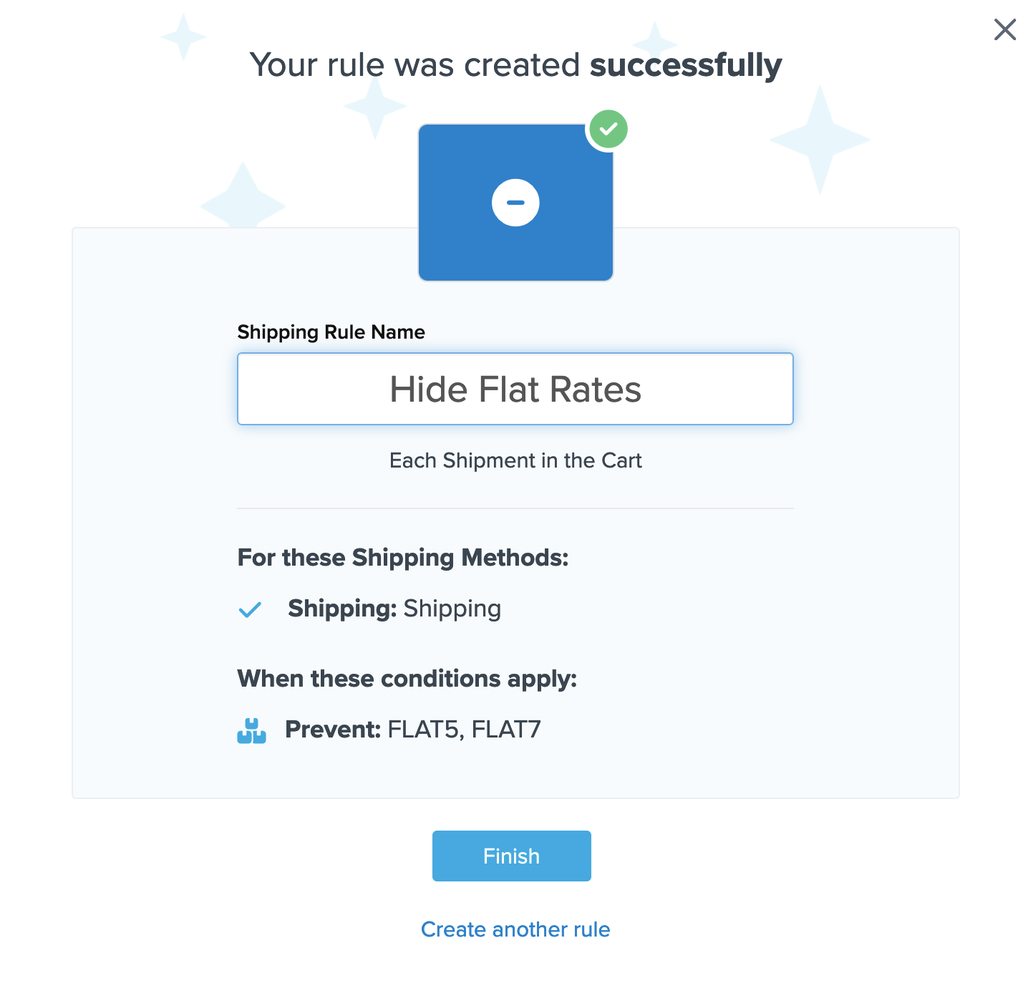This screenshot has height=1001, width=1028.
Task: Select the Shipping: Shipping method entry
Action: 394,609
